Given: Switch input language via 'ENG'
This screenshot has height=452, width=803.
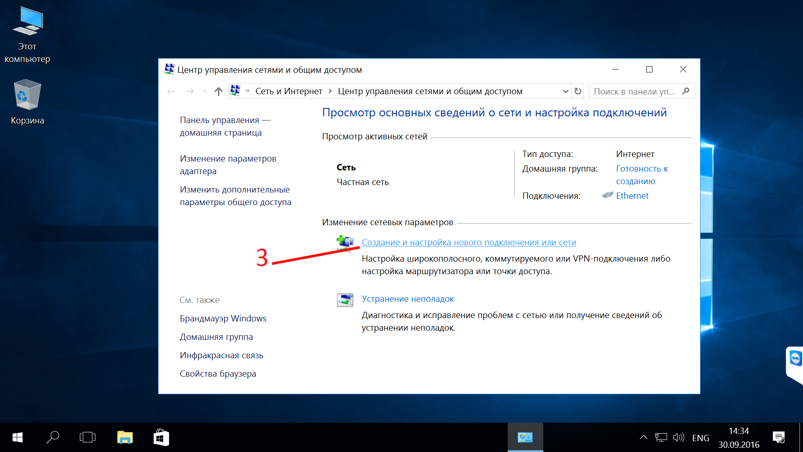Looking at the screenshot, I should click(x=701, y=438).
